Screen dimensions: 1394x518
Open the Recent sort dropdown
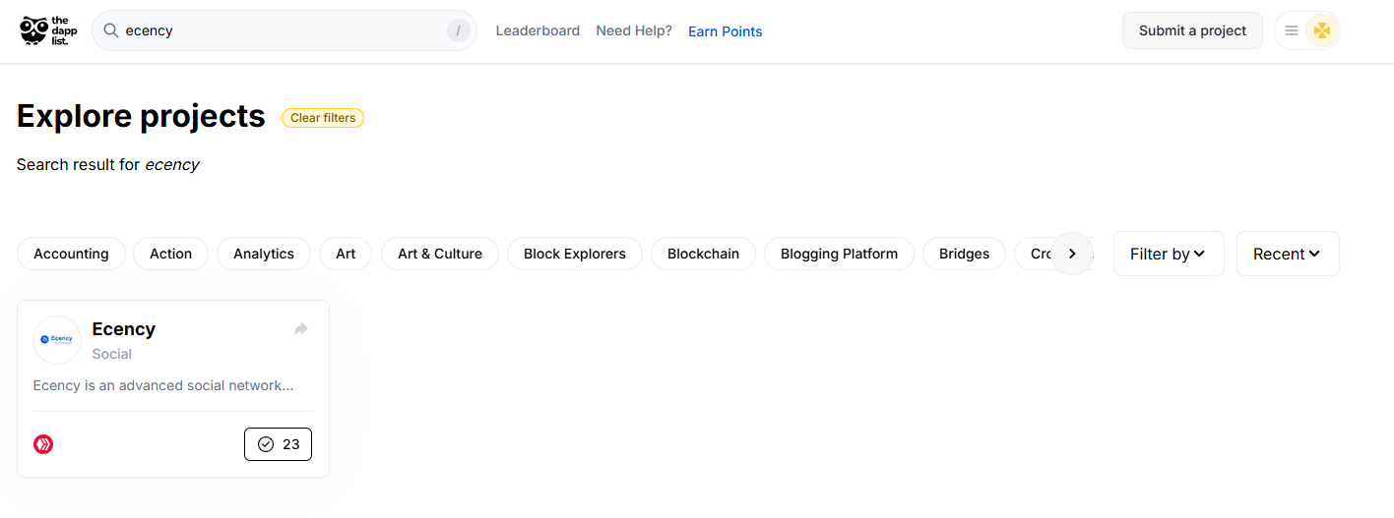(1288, 254)
